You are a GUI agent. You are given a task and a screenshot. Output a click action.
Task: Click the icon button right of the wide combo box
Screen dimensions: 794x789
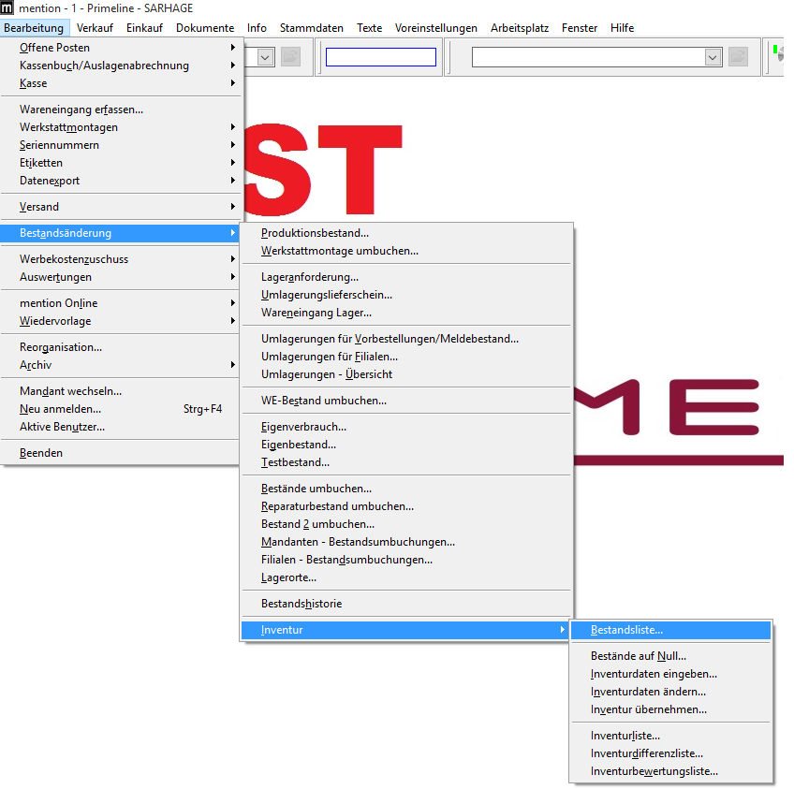click(738, 57)
